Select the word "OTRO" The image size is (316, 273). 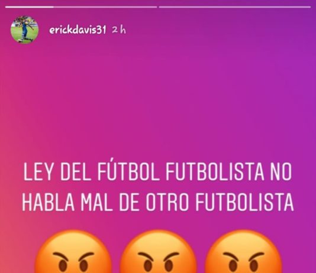point(168,202)
